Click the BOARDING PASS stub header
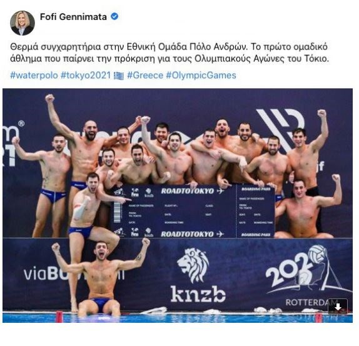Screen dimensions: 359x346 [256, 189]
